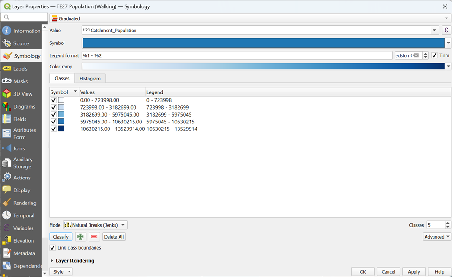Uncheck the Trim checkbox
Viewport: 452px width, 277px height.
click(x=434, y=55)
